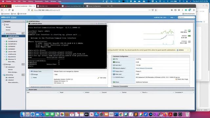Go back to the previous page

[2, 10]
